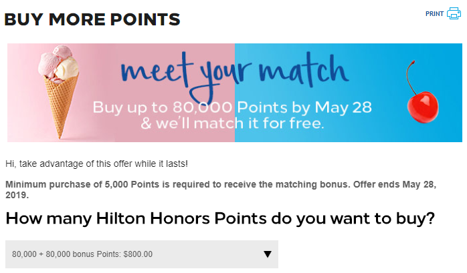
Task: Click the red cherry in the banner
Action: [x=423, y=107]
